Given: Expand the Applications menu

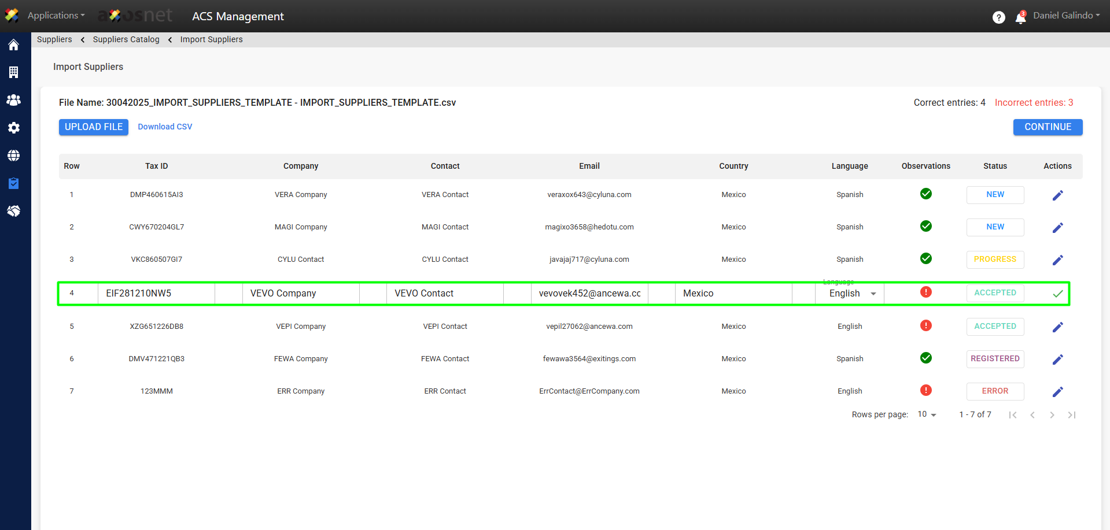Looking at the screenshot, I should [56, 16].
